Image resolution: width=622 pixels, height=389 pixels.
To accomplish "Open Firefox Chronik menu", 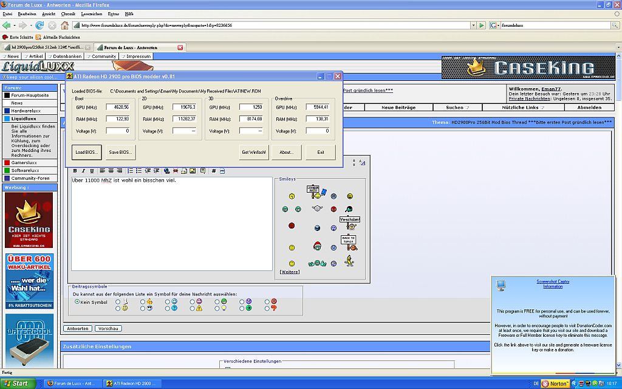I will point(68,14).
